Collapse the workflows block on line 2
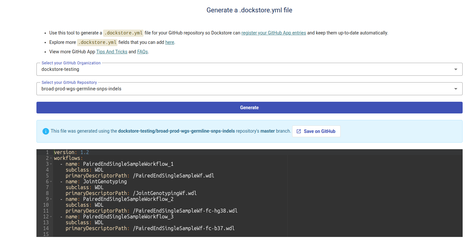This screenshot has height=248, width=475. [x=51, y=158]
